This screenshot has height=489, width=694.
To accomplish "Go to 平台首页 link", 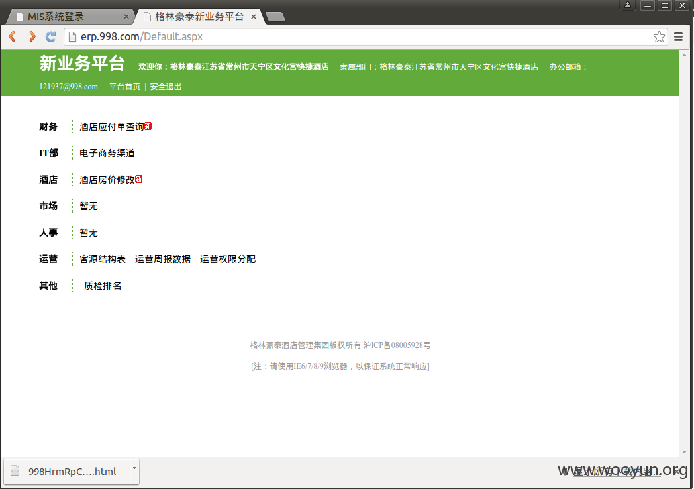I will click(x=124, y=87).
